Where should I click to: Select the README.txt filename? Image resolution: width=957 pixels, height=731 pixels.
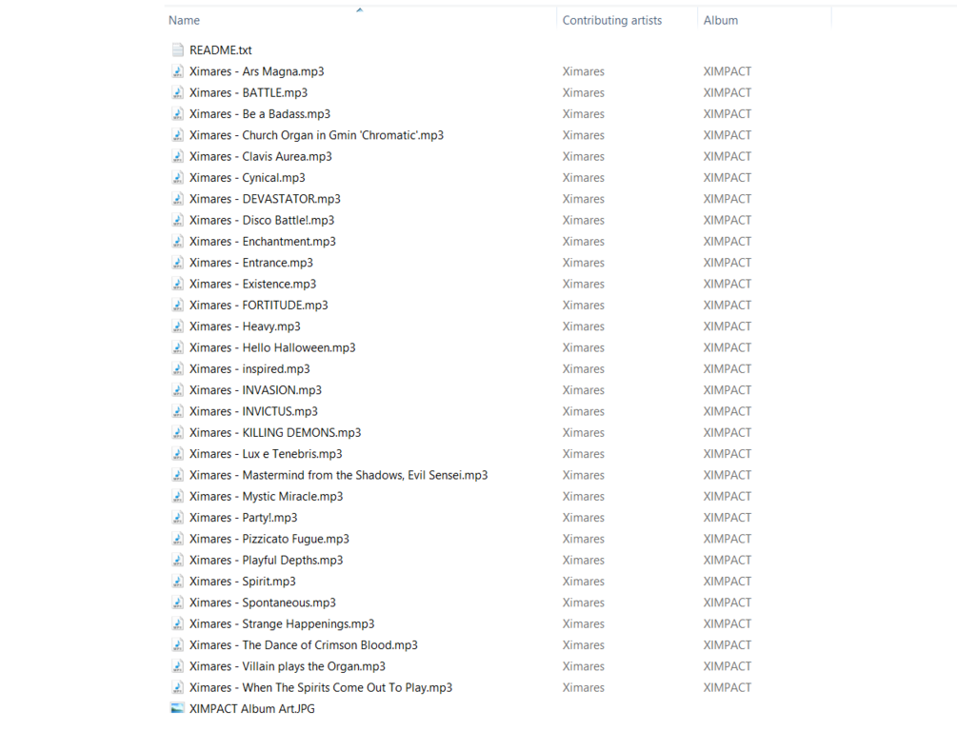(221, 50)
